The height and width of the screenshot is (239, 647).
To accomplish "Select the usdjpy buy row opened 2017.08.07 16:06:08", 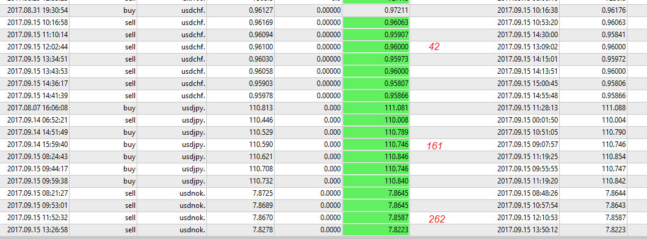I will 323,108.
